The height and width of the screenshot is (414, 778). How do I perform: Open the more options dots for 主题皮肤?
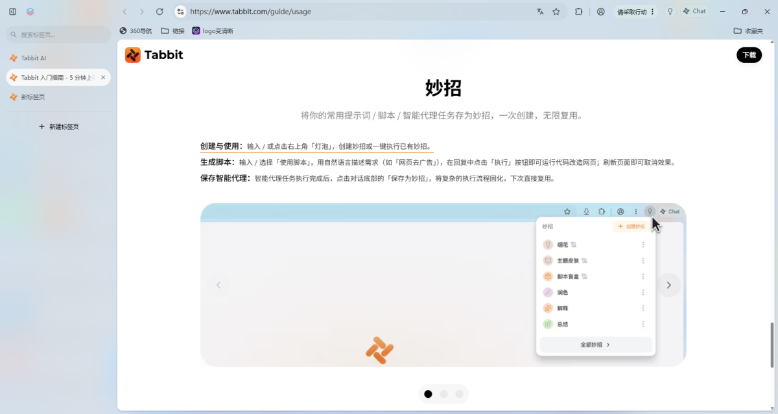[643, 260]
